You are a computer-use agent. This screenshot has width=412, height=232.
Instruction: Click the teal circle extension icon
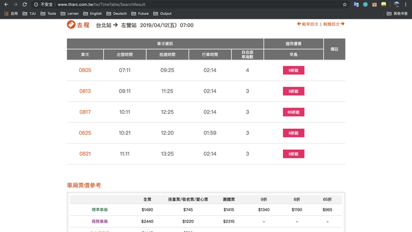[365, 4]
